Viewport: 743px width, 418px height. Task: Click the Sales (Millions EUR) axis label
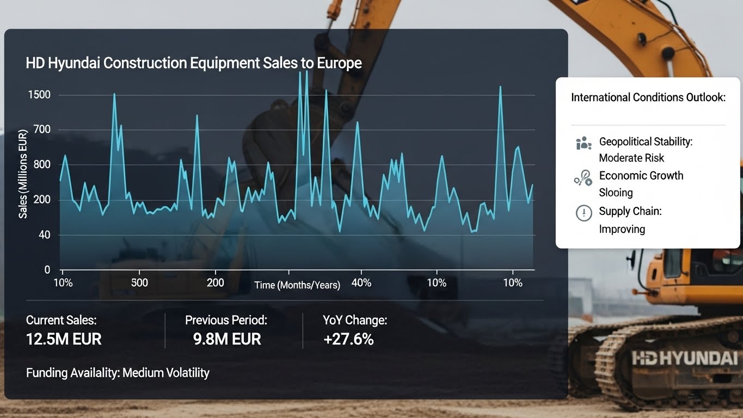click(23, 174)
